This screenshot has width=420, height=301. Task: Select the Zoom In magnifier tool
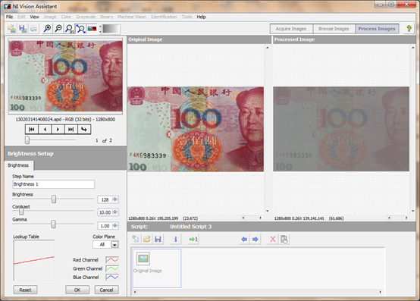[48, 28]
